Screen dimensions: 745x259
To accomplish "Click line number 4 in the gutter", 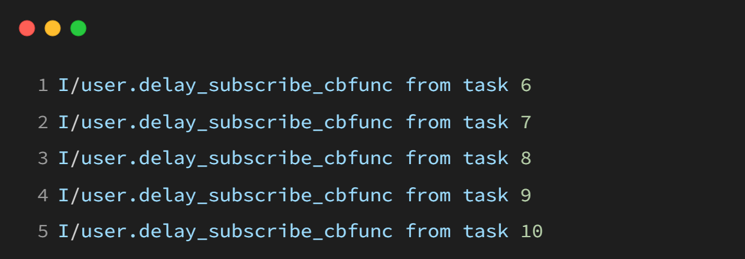I will coord(43,196).
